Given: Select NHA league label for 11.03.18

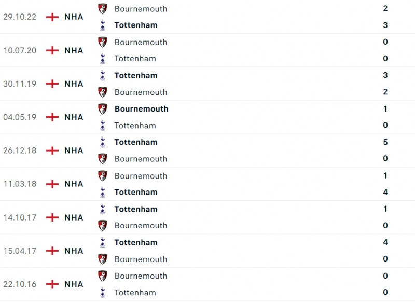Looking at the screenshot, I should (x=74, y=184).
